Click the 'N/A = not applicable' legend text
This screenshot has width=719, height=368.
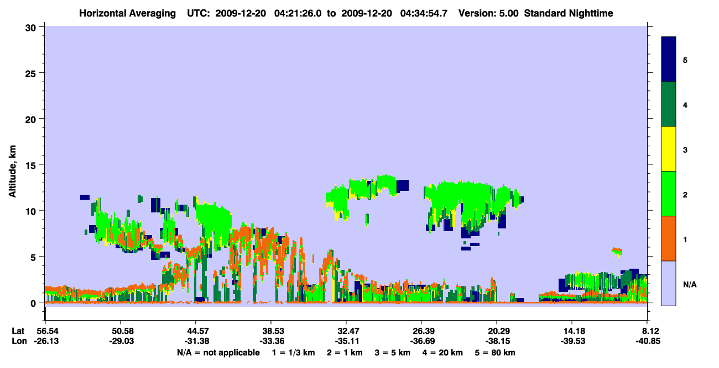click(218, 353)
